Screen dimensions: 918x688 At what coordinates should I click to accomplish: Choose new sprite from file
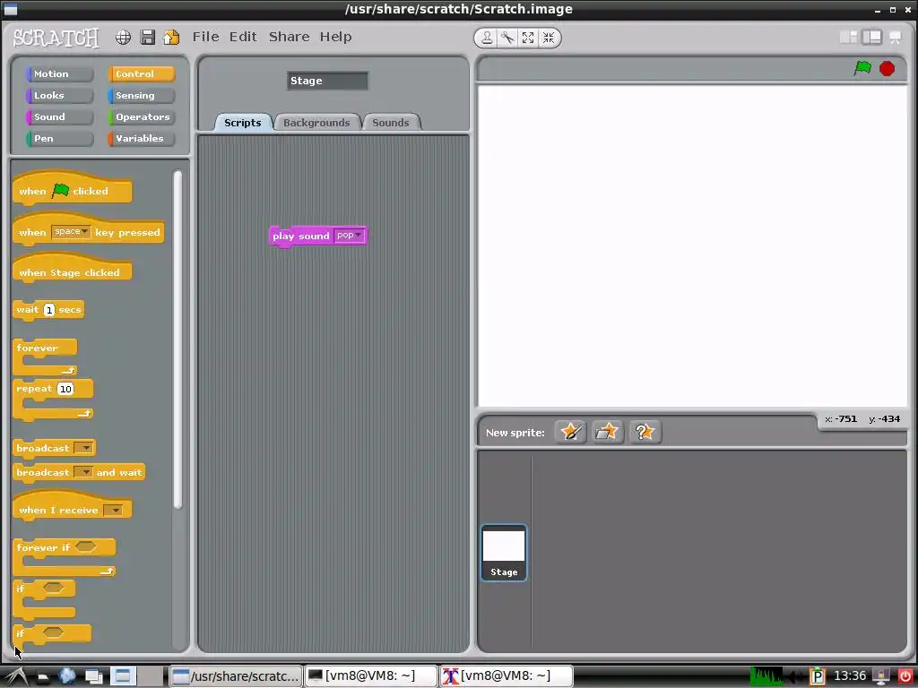point(607,433)
